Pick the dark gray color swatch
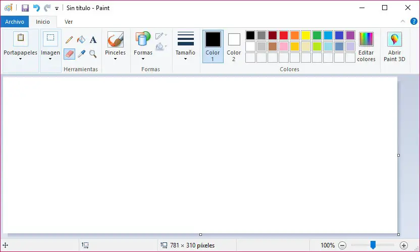Image resolution: width=420 pixels, height=252 pixels. click(261, 35)
